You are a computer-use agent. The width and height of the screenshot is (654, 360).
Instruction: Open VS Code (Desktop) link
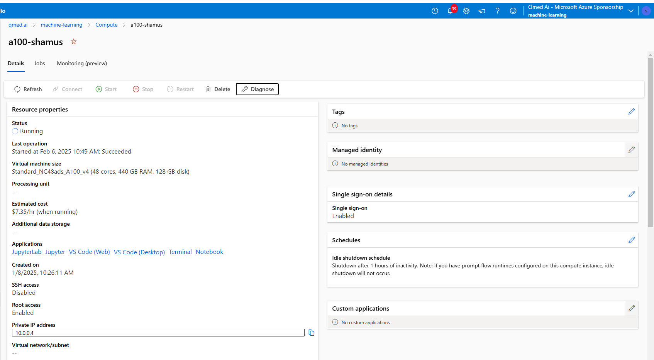(139, 252)
